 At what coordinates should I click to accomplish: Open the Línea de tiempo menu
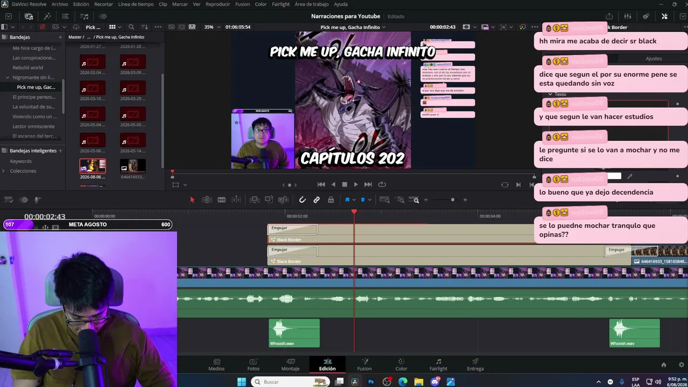coord(136,4)
